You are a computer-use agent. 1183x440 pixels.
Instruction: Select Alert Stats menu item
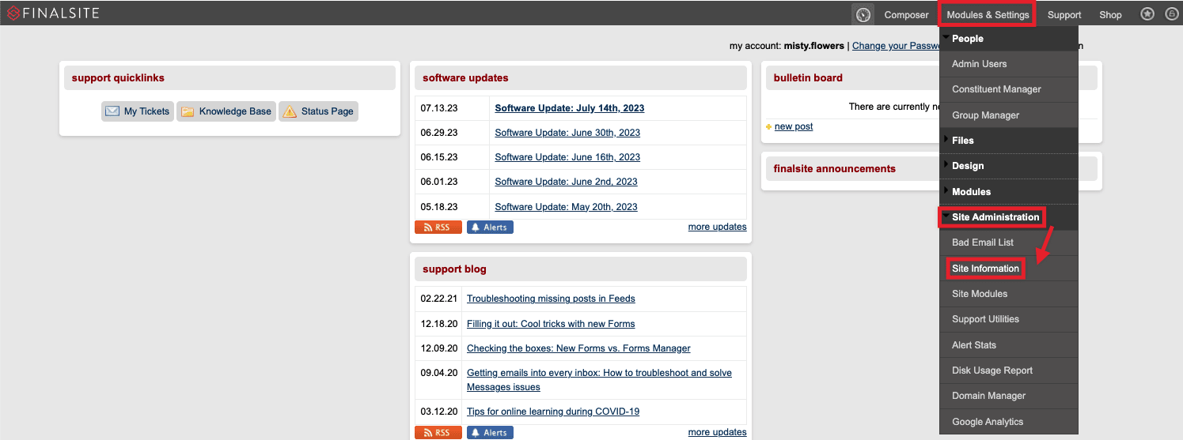[1008, 345]
